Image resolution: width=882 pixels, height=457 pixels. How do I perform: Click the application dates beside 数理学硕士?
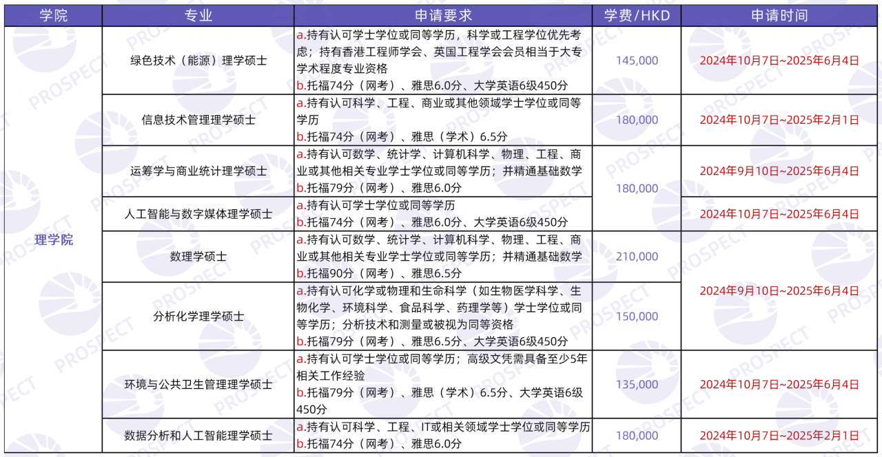coord(779,290)
